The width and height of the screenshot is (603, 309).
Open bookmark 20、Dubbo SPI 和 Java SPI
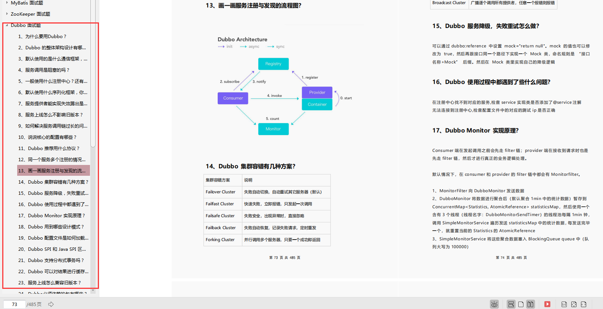click(52, 249)
